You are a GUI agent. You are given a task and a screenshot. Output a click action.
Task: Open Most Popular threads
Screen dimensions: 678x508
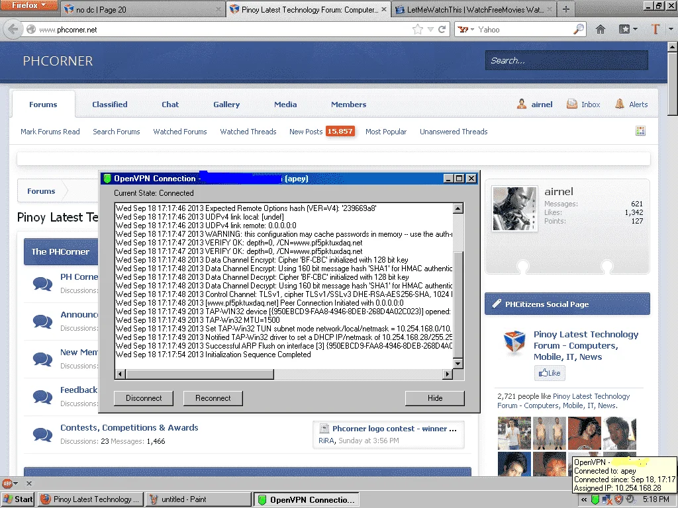(x=386, y=132)
